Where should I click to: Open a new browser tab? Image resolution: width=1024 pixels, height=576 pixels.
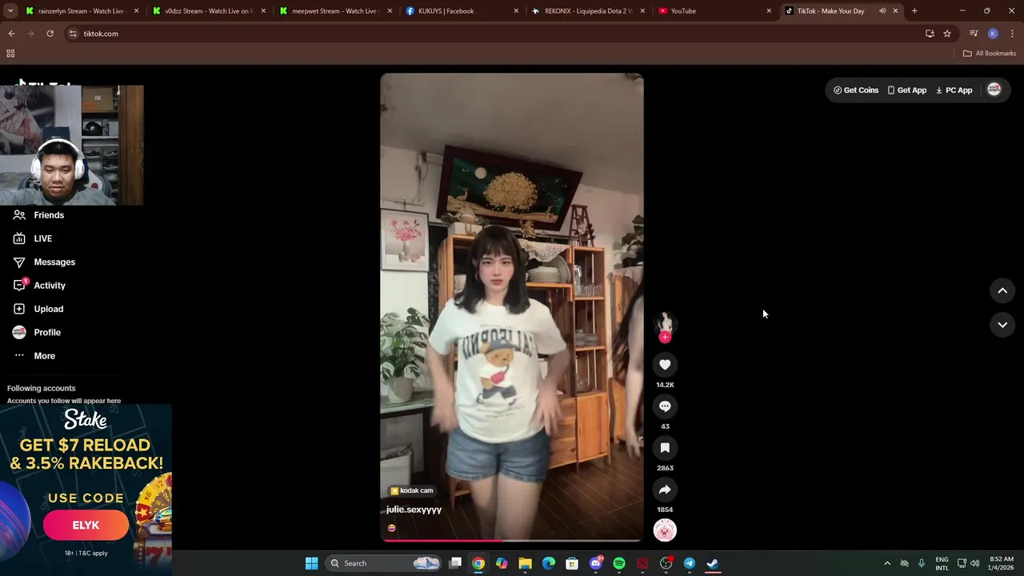point(914,11)
